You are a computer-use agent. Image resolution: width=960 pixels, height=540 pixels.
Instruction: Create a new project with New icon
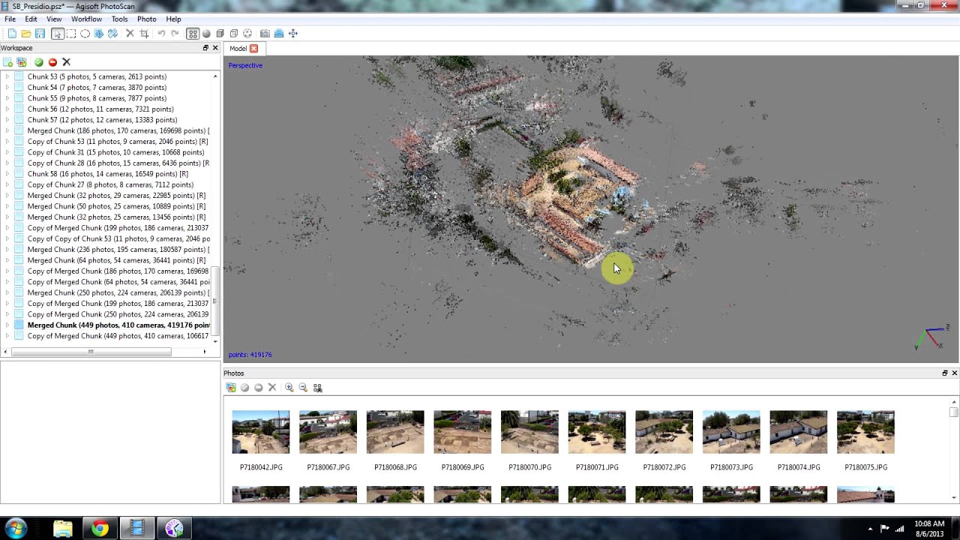point(12,34)
